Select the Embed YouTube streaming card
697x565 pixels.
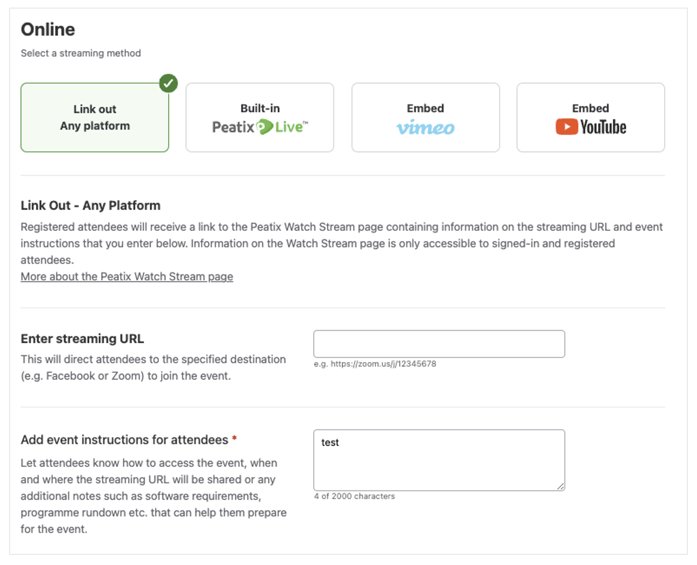point(591,117)
